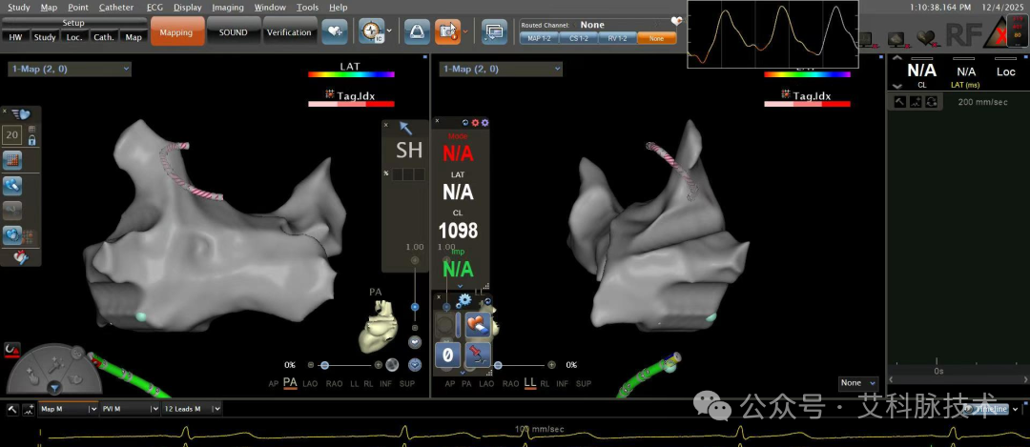Select the CS 1-2 routed channel
Image resolution: width=1030 pixels, height=447 pixels.
[x=579, y=39]
